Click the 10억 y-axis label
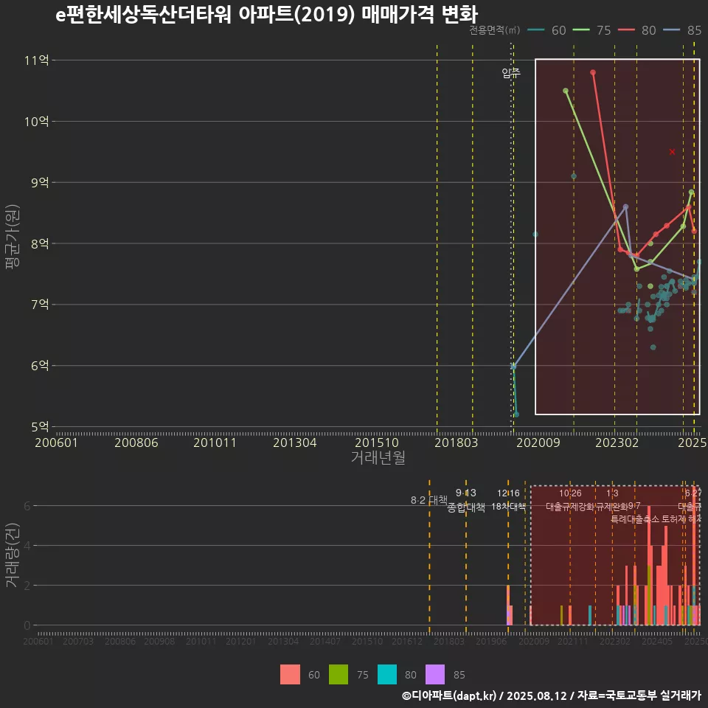The height and width of the screenshot is (708, 708). point(37,121)
